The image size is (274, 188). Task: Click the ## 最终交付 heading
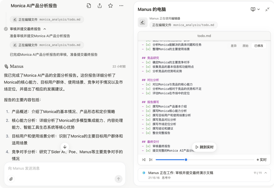pyautogui.click(x=150, y=142)
